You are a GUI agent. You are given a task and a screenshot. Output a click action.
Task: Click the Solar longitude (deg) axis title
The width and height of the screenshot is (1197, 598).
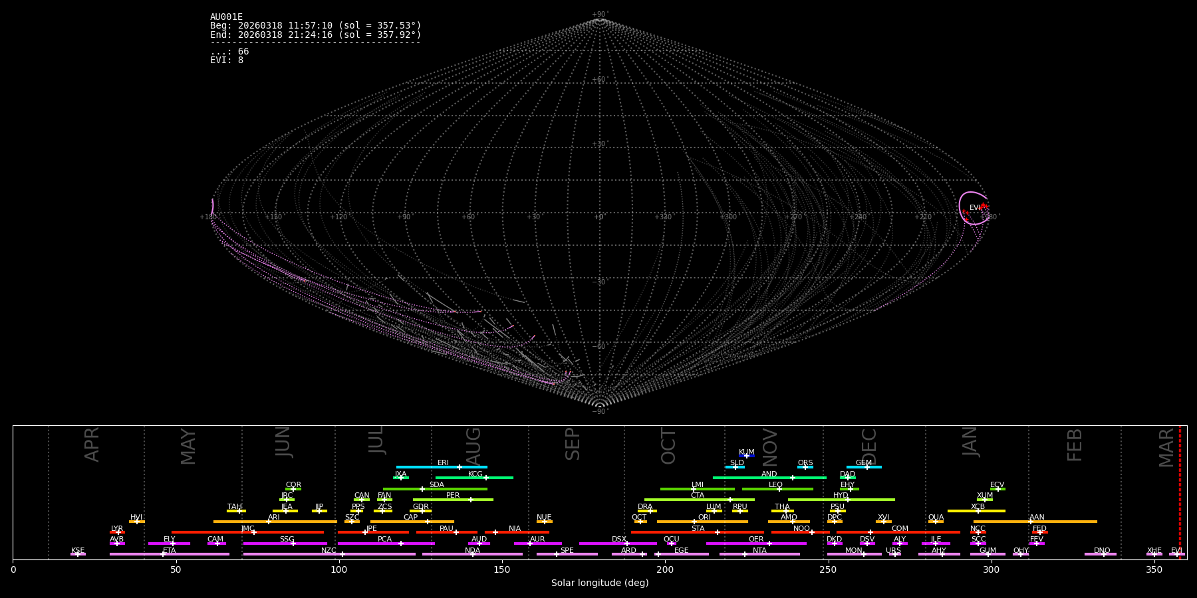click(600, 583)
